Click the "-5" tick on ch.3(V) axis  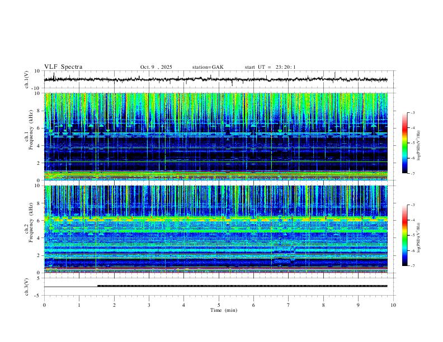point(37,296)
